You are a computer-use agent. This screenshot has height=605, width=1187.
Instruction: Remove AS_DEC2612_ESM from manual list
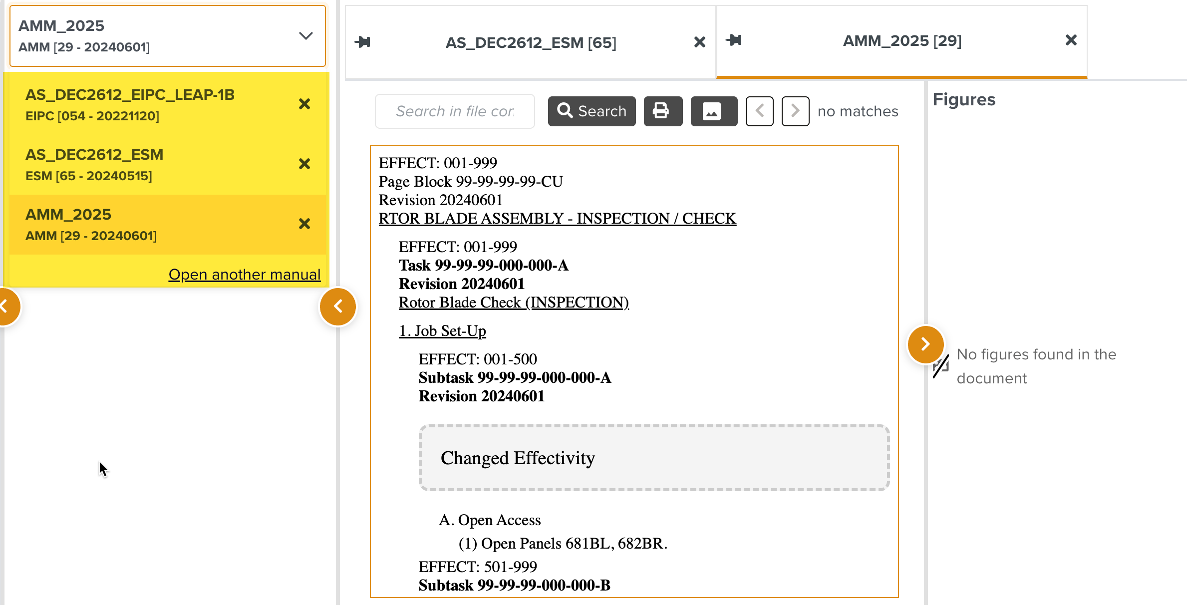[304, 164]
